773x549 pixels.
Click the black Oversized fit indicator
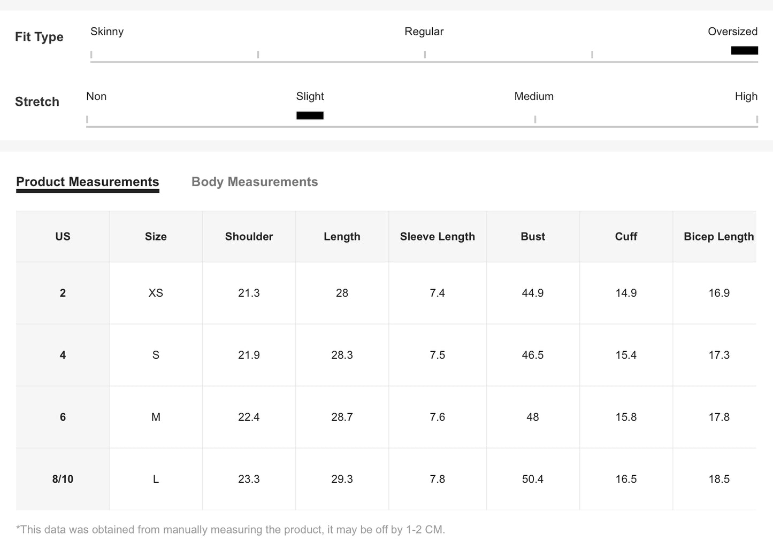(x=744, y=50)
